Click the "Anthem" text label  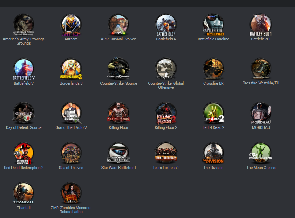(71, 39)
